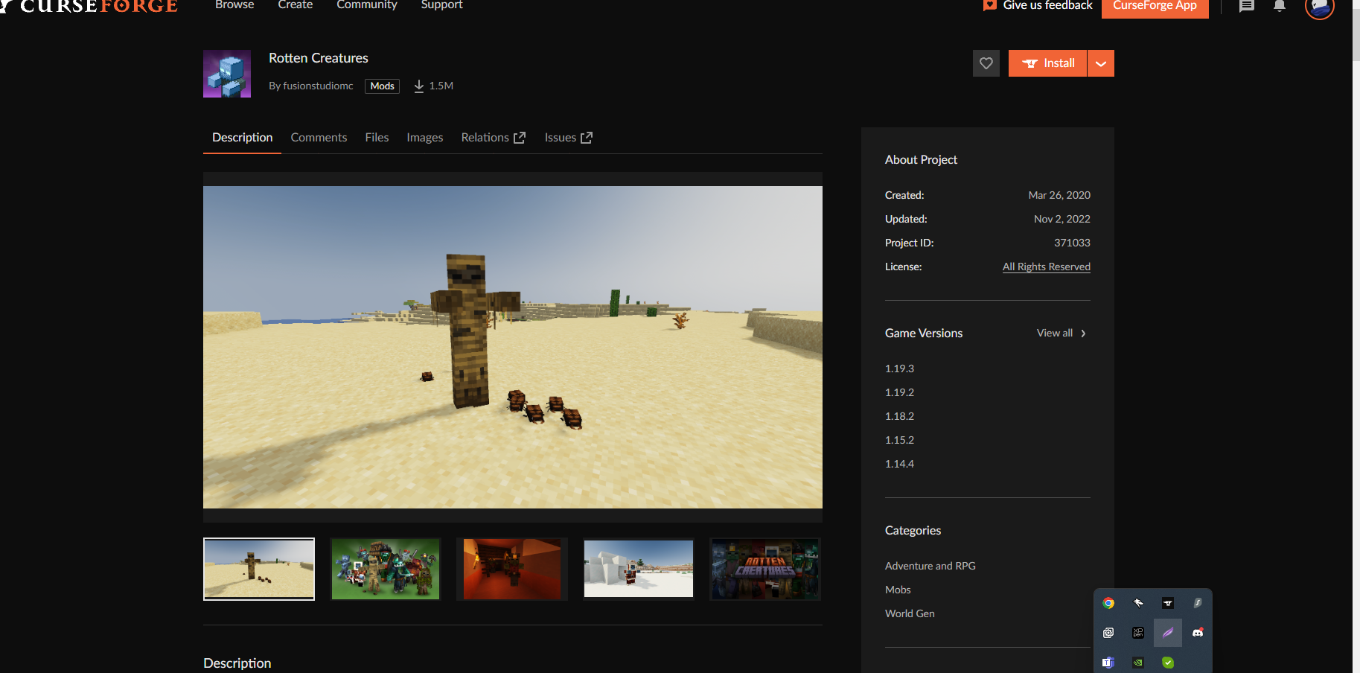The width and height of the screenshot is (1360, 673).
Task: Click the Chrome icon in system tray
Action: [1108, 603]
